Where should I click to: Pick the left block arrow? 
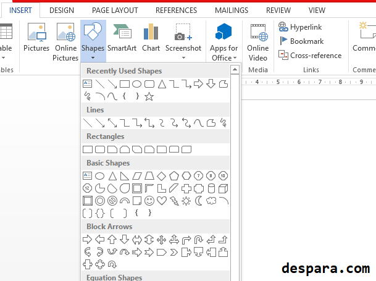tap(100, 240)
